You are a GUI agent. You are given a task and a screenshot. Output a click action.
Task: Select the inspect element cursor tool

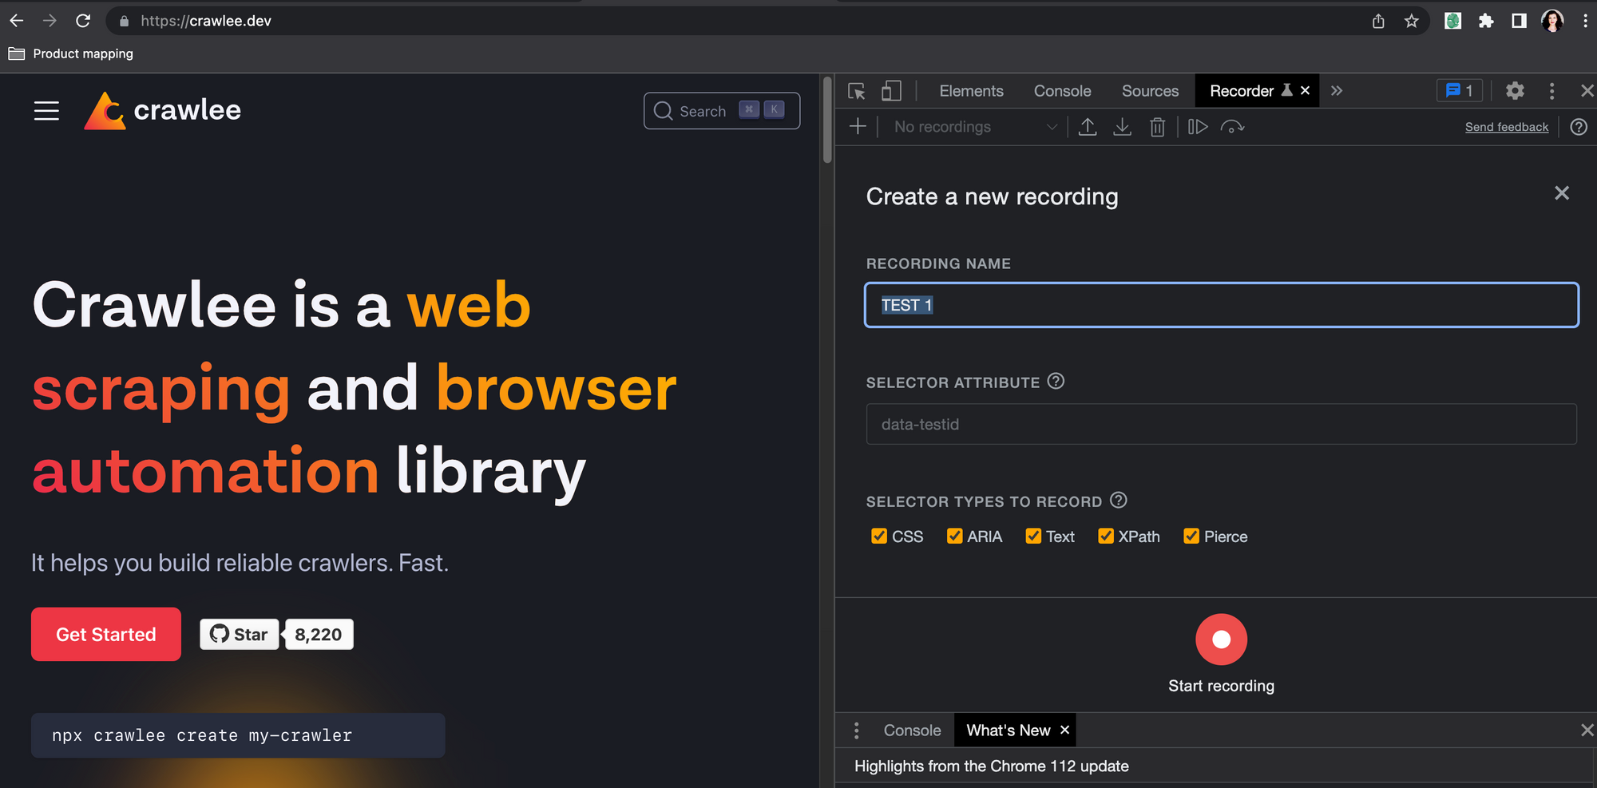(x=856, y=91)
